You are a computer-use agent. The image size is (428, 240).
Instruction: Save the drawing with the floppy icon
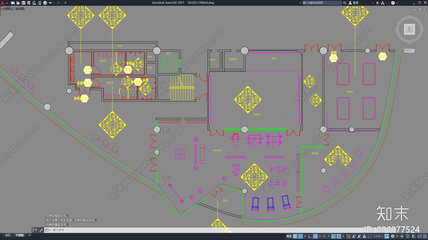(24, 3)
